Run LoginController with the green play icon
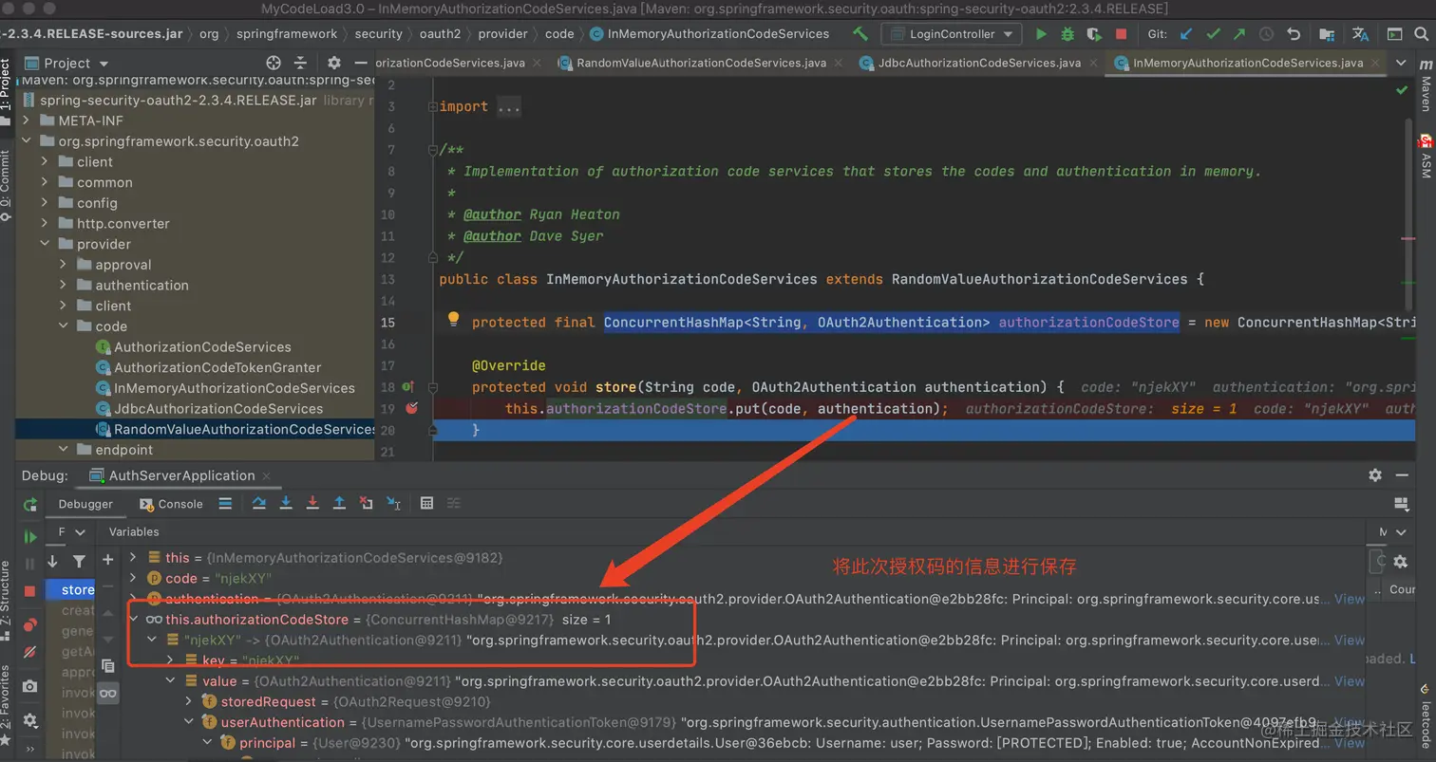The width and height of the screenshot is (1436, 762). pos(1041,33)
